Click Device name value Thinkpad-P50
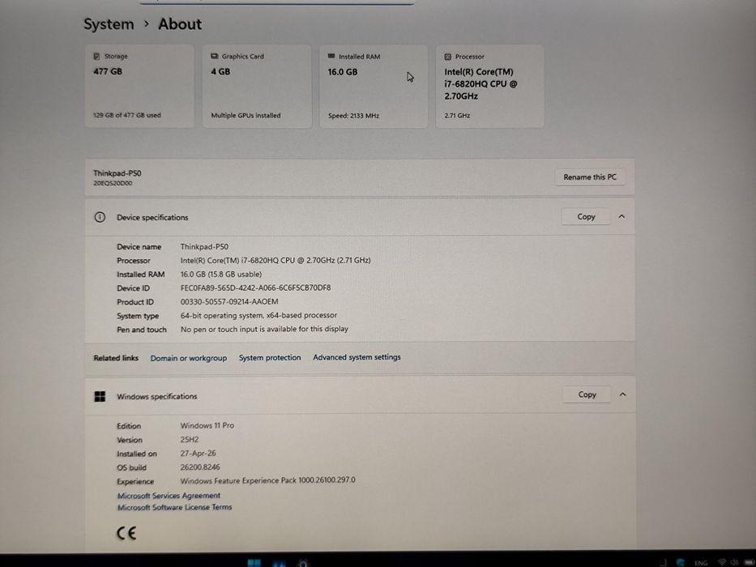 204,246
